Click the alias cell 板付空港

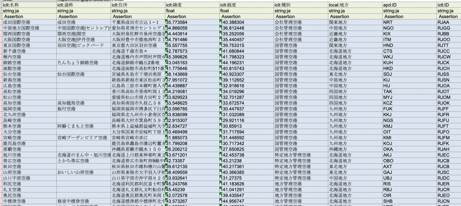84,109
